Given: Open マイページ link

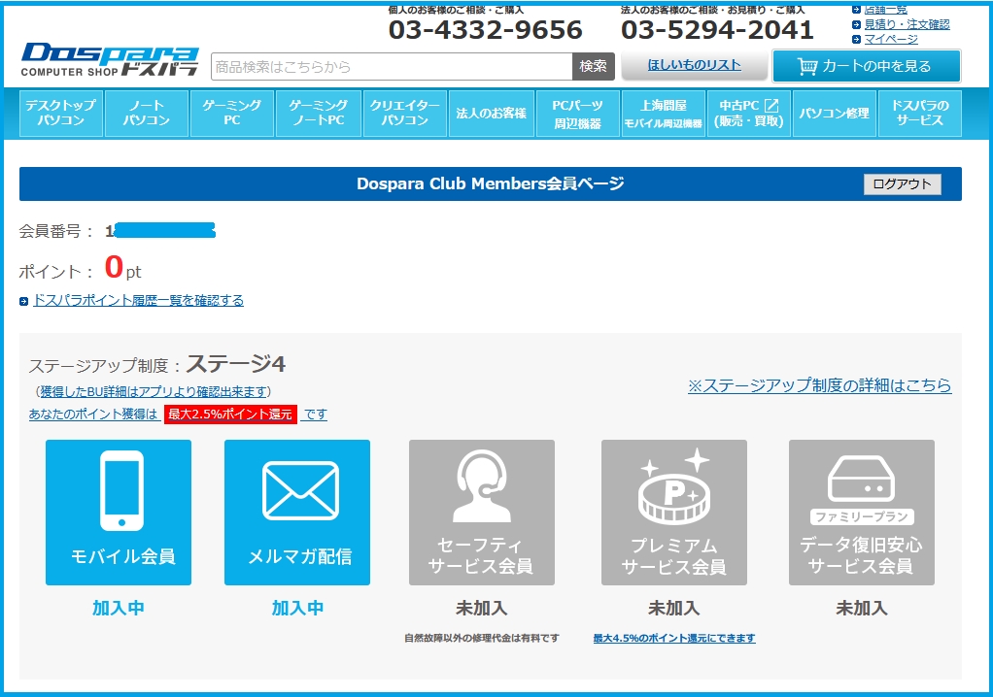Looking at the screenshot, I should pos(891,39).
